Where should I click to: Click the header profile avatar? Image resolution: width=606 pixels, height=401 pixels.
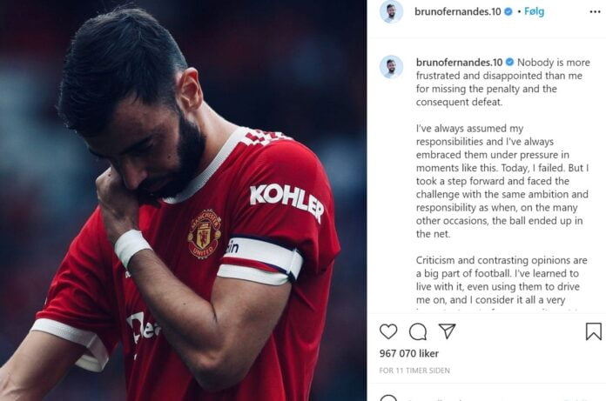click(x=391, y=12)
